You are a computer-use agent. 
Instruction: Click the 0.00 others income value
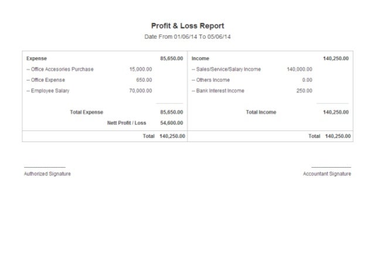click(307, 80)
